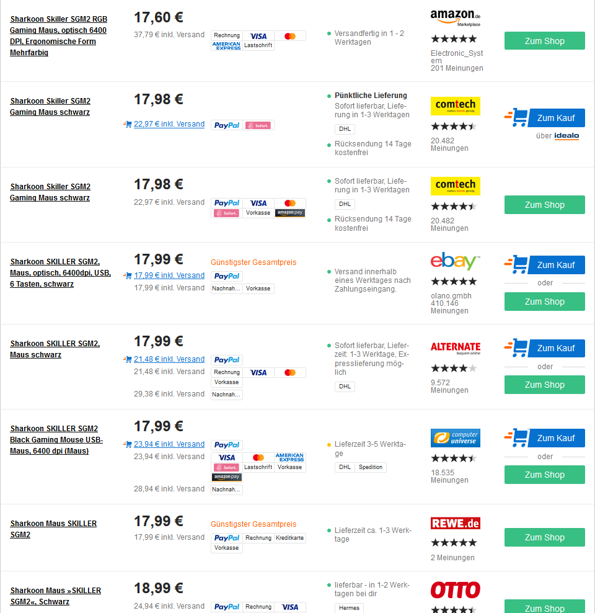The height and width of the screenshot is (613, 595).
Task: Click the ALTERNATE star rating
Action: [454, 369]
